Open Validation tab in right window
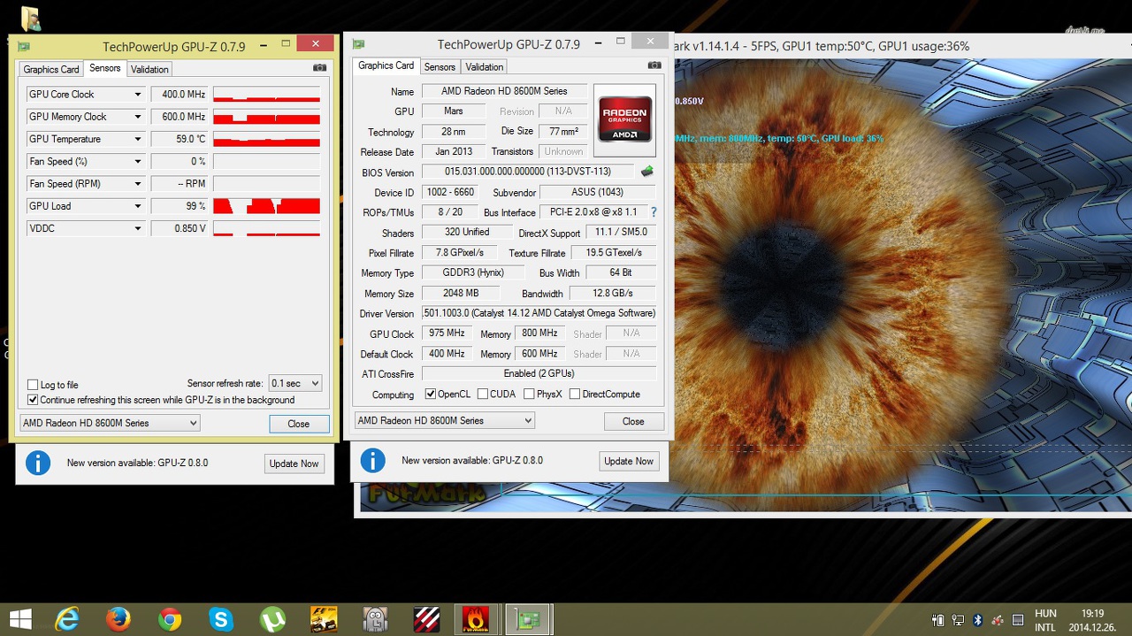This screenshot has height=636, width=1132. pyautogui.click(x=485, y=66)
